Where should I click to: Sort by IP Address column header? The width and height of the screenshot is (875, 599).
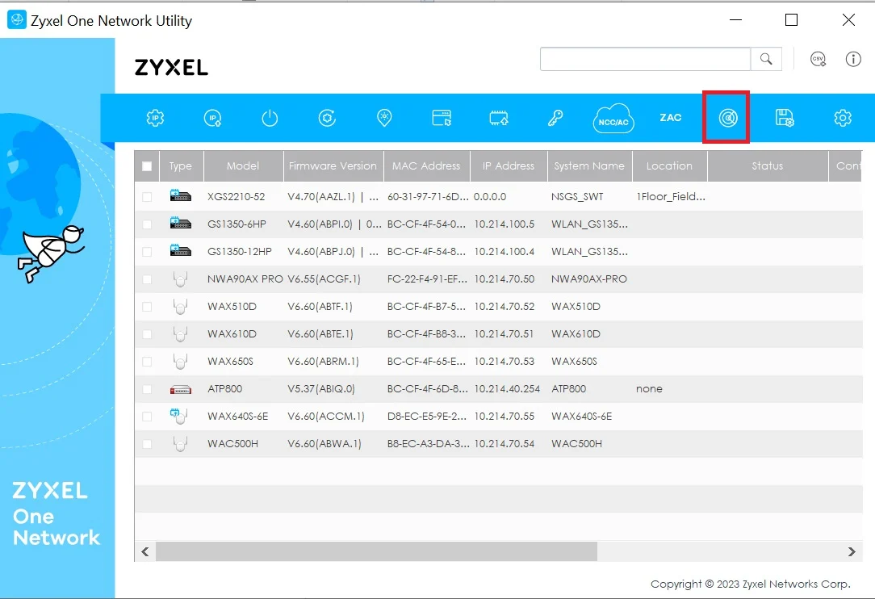(x=509, y=165)
